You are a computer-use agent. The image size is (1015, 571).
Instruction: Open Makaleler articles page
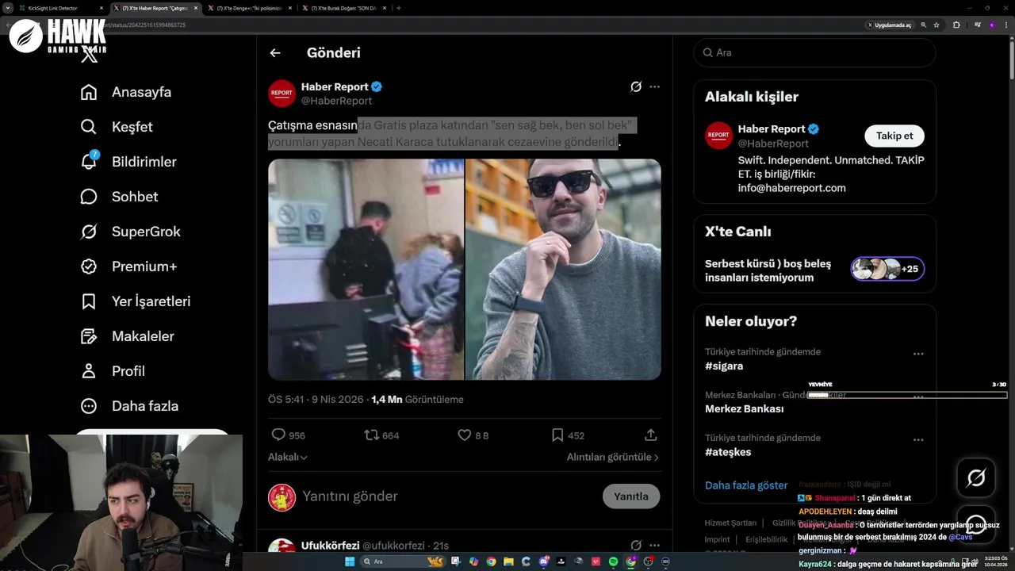coord(128,336)
